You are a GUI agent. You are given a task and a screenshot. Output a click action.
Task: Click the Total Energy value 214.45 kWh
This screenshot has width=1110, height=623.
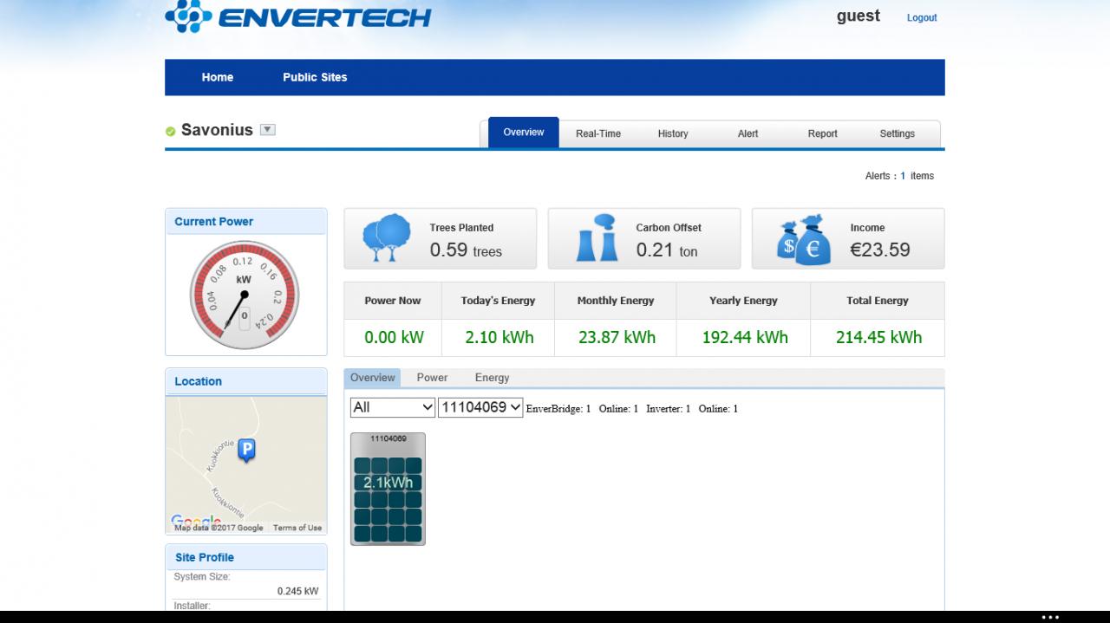click(x=878, y=337)
